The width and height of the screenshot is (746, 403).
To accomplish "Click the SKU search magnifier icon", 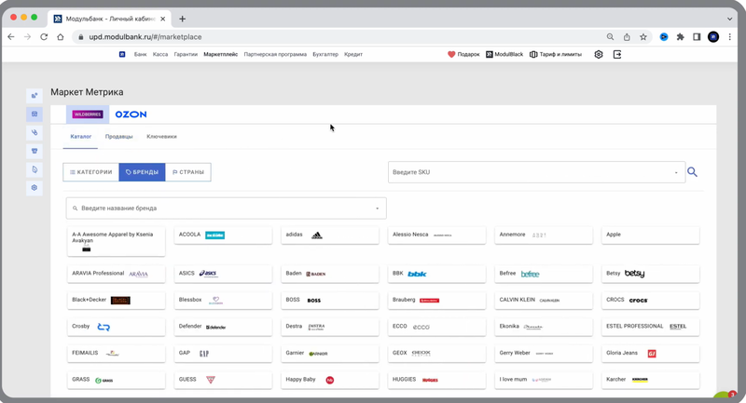I will point(692,172).
